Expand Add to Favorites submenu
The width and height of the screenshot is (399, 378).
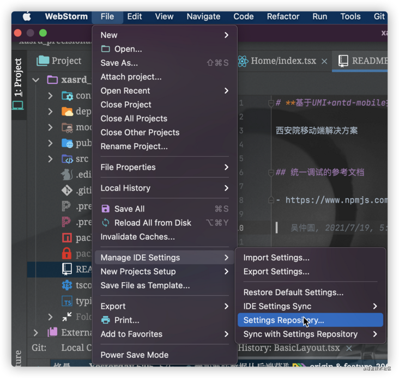[165, 334]
